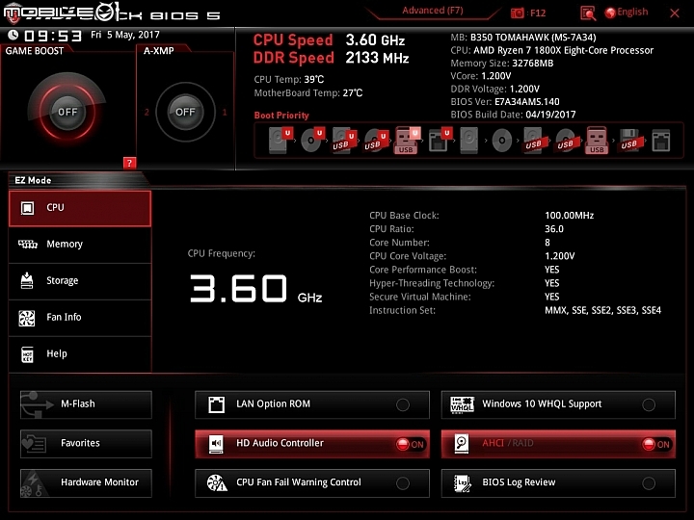
Task: Select UEFI hard disk in boot priority
Action: coord(280,141)
